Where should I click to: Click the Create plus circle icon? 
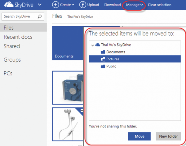point(55,5)
